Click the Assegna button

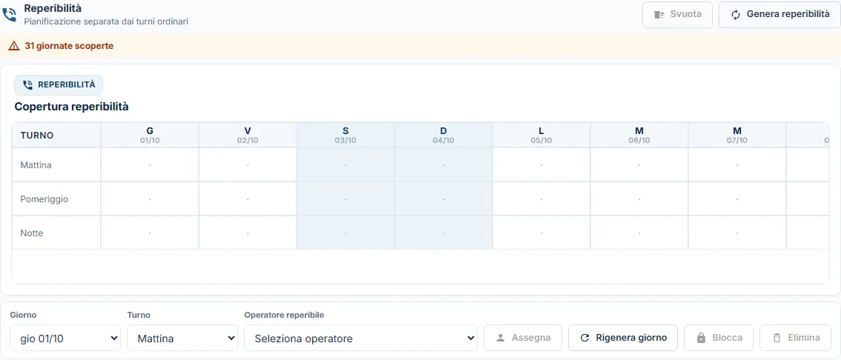[x=522, y=338]
